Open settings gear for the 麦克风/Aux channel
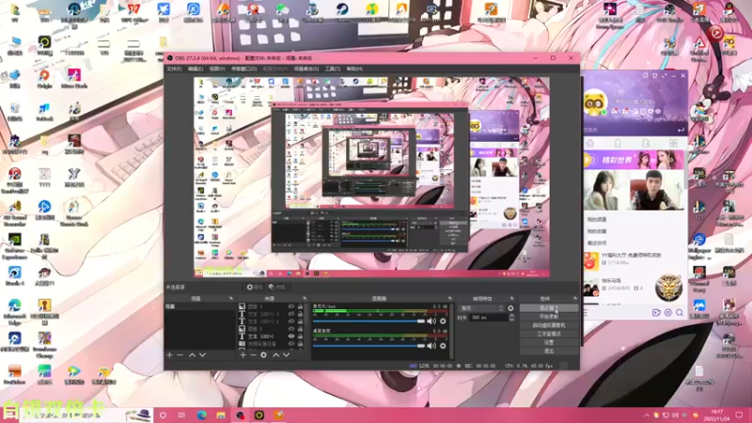Screen dimensions: 752x423 443,321
